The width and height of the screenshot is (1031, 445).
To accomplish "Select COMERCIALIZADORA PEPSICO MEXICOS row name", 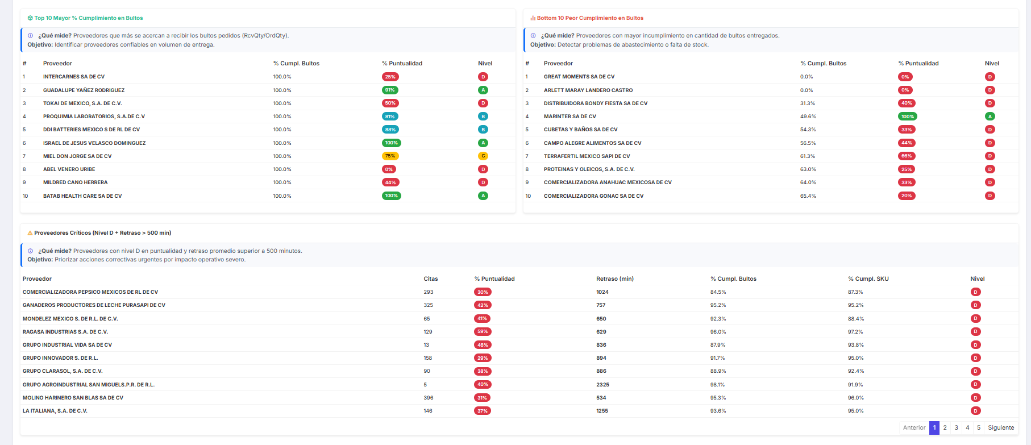I will point(90,292).
